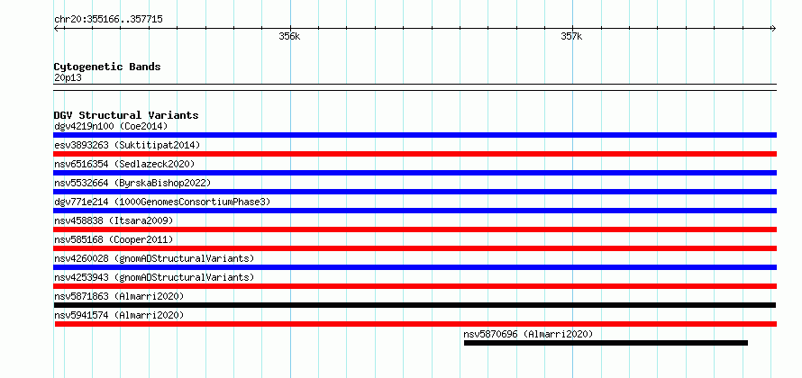The image size is (802, 378).
Task: Click the red bar under nsv458838
Action: click(415, 229)
